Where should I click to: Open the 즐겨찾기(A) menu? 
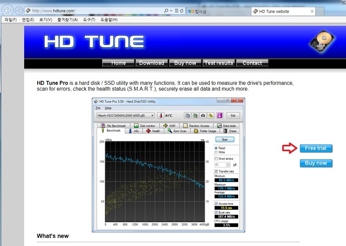coord(67,20)
